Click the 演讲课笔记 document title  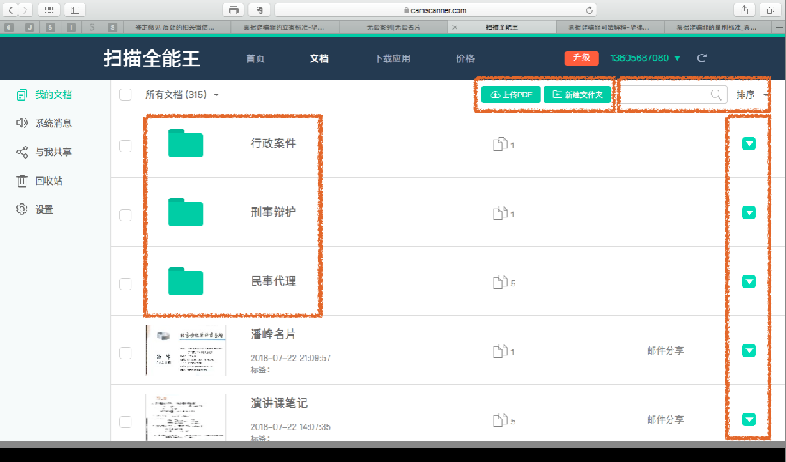click(279, 403)
